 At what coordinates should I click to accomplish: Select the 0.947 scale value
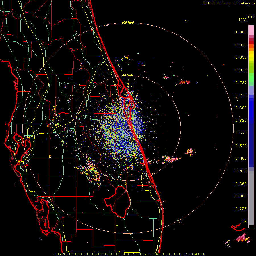tap(241, 45)
